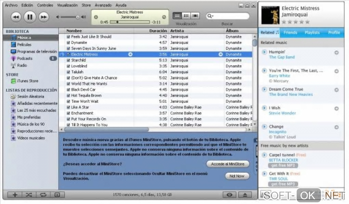This screenshot has height=204, width=349.
Task: Open the Archivo menu
Action: [x=11, y=5]
